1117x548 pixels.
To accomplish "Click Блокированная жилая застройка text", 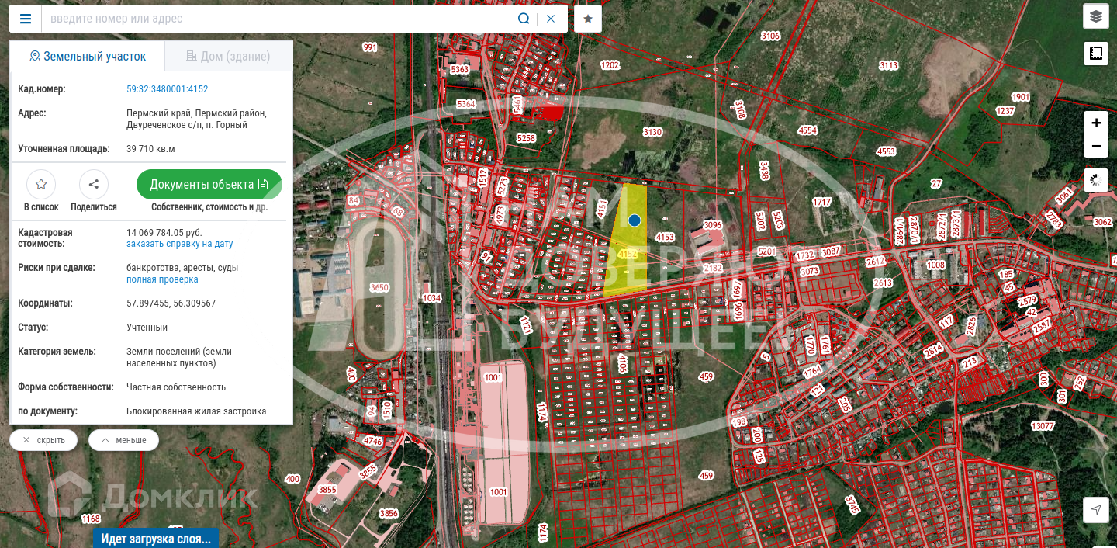I will pyautogui.click(x=196, y=411).
